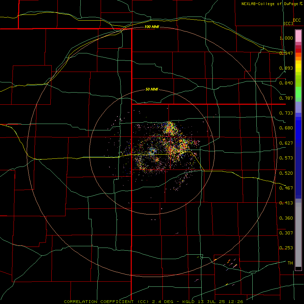Select the 0.520 scale value
Viewport: 304px width, 304px height.
[x=286, y=173]
